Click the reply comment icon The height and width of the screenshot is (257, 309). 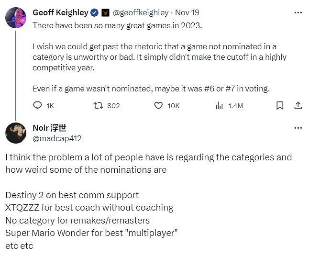coord(38,105)
